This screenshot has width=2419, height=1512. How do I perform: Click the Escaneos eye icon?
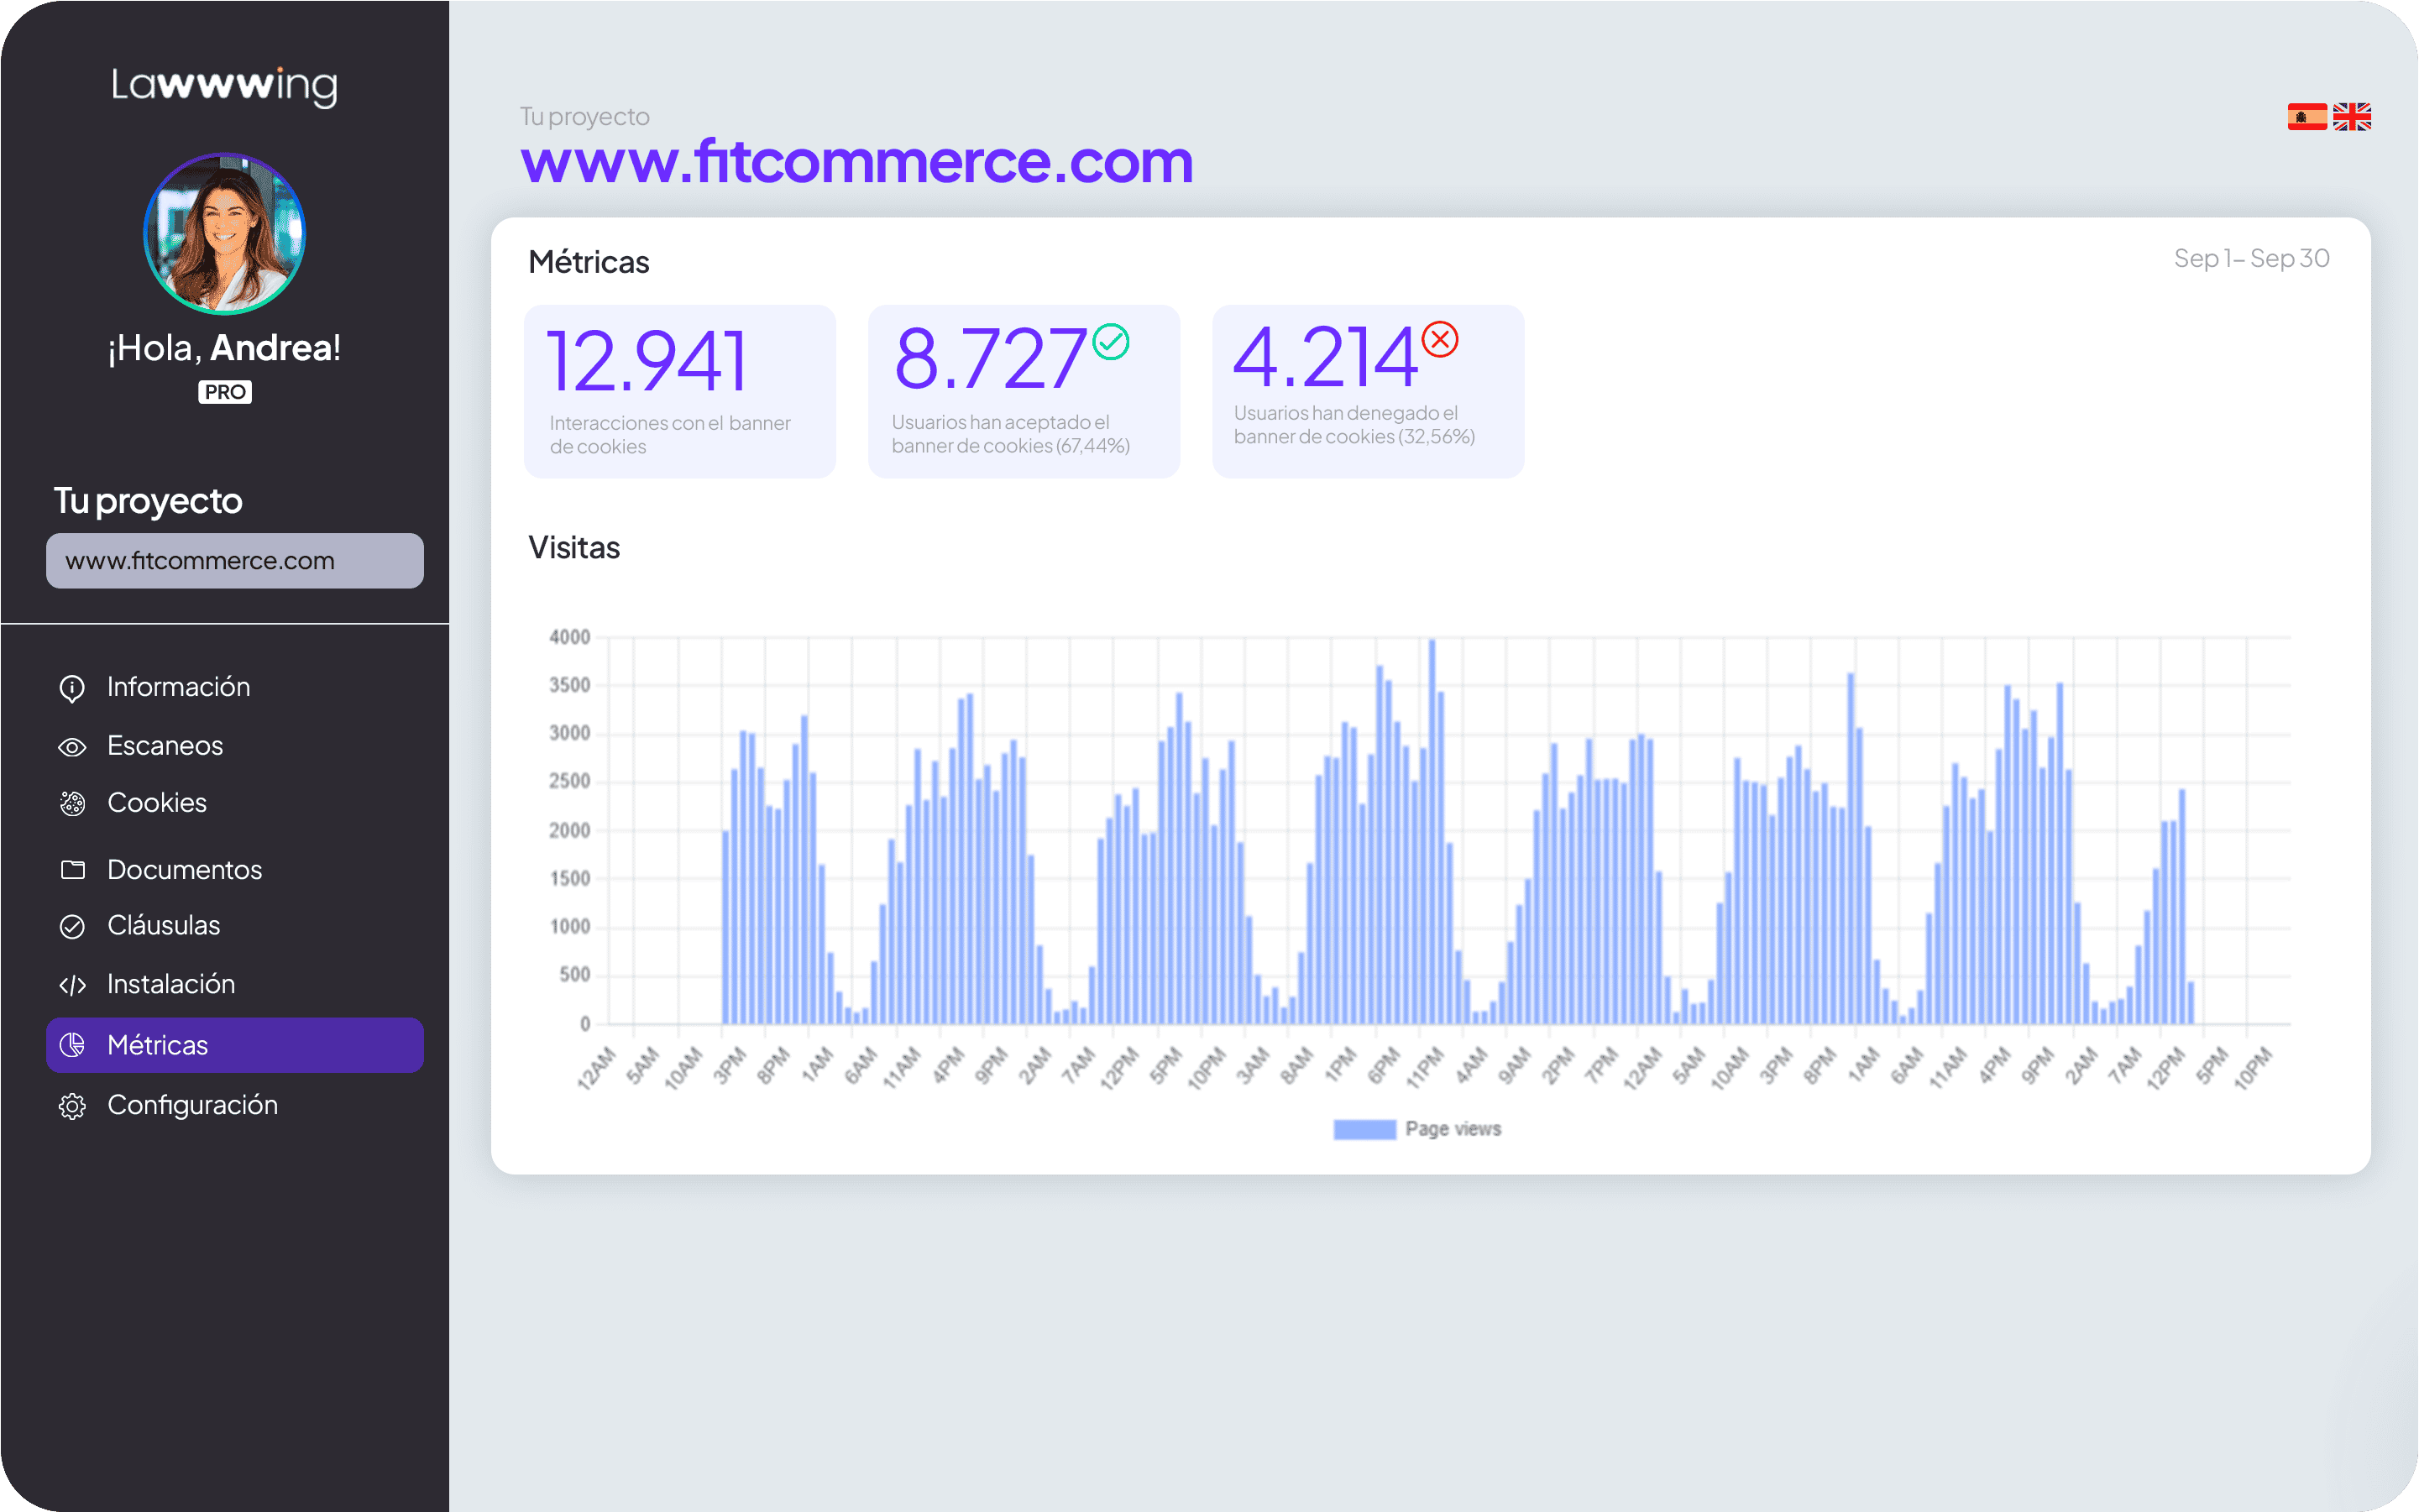[72, 747]
